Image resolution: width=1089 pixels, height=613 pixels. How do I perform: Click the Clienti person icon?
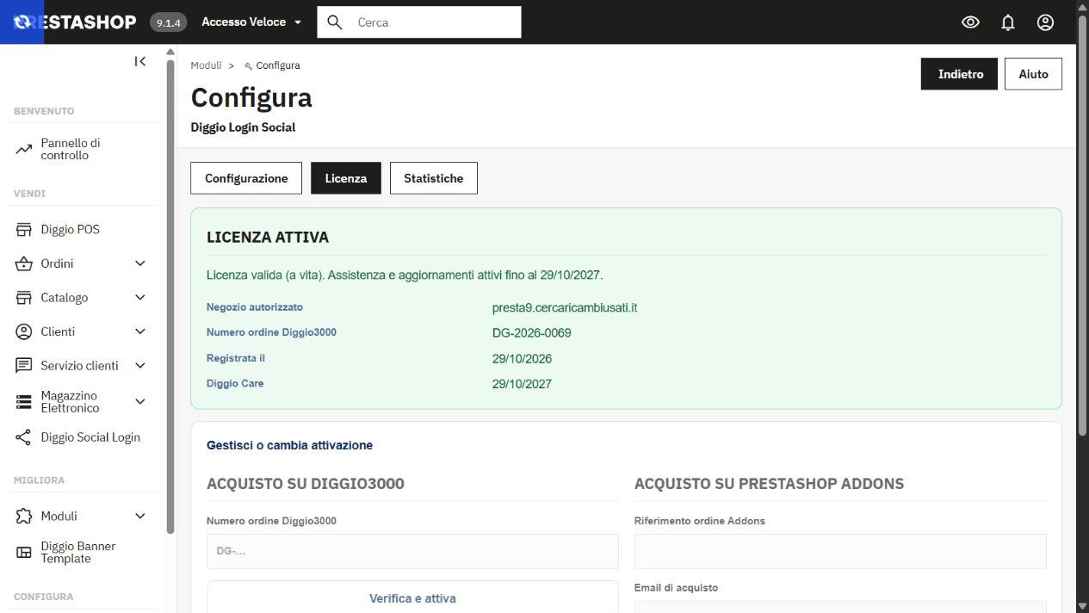pyautogui.click(x=24, y=331)
